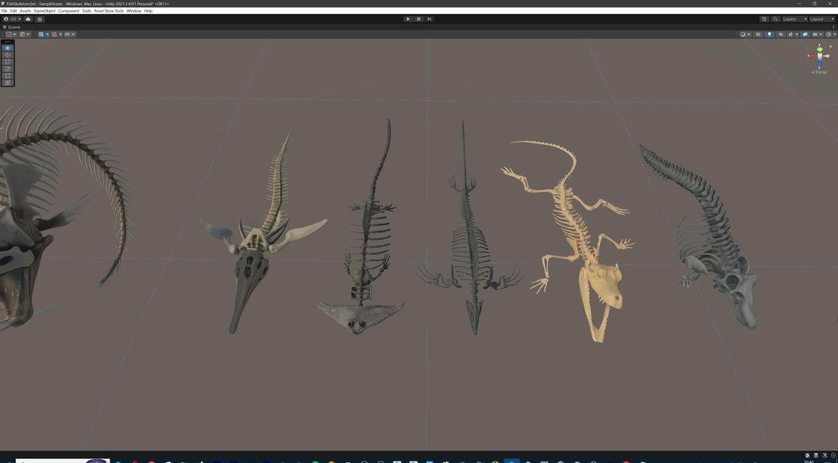This screenshot has width=838, height=463.
Task: Open the shading mode dropdown in the Scene toolbar
Action: [x=746, y=34]
